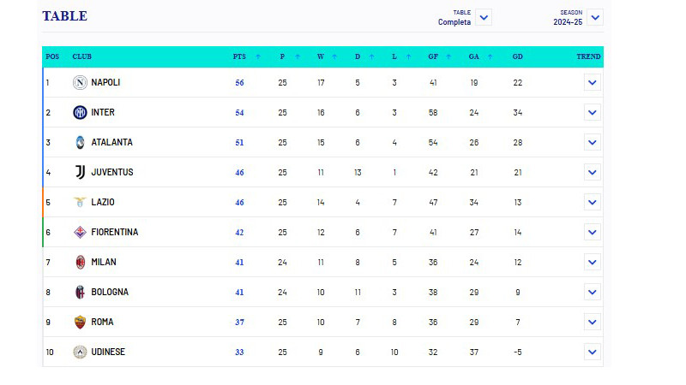Expand Juventus trend chevron
Viewport: 686px width, 385px height.
click(593, 173)
